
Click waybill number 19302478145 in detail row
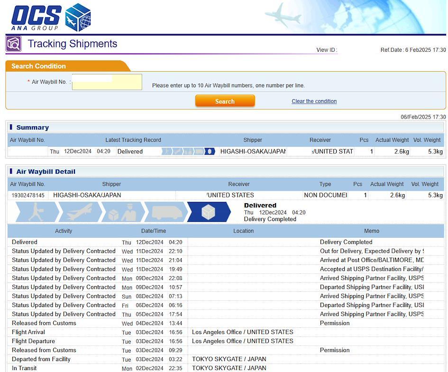coord(27,195)
